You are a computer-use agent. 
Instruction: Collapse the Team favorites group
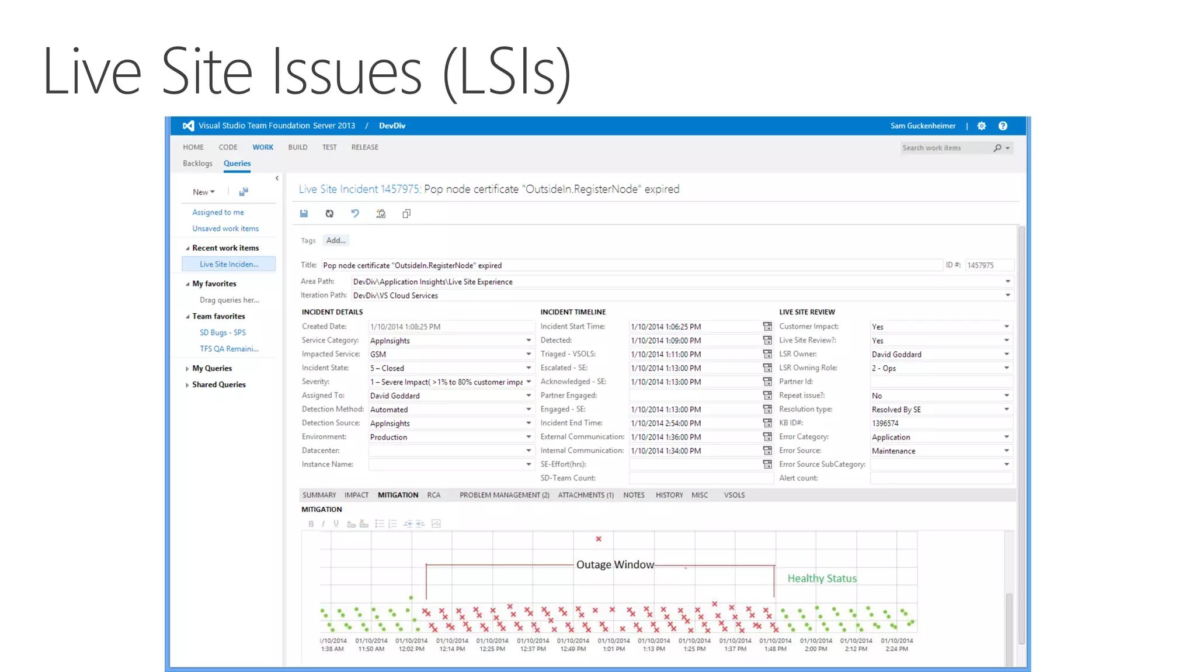point(187,317)
